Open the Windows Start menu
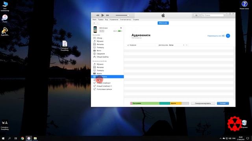This screenshot has height=141, width=252. pos(3,138)
